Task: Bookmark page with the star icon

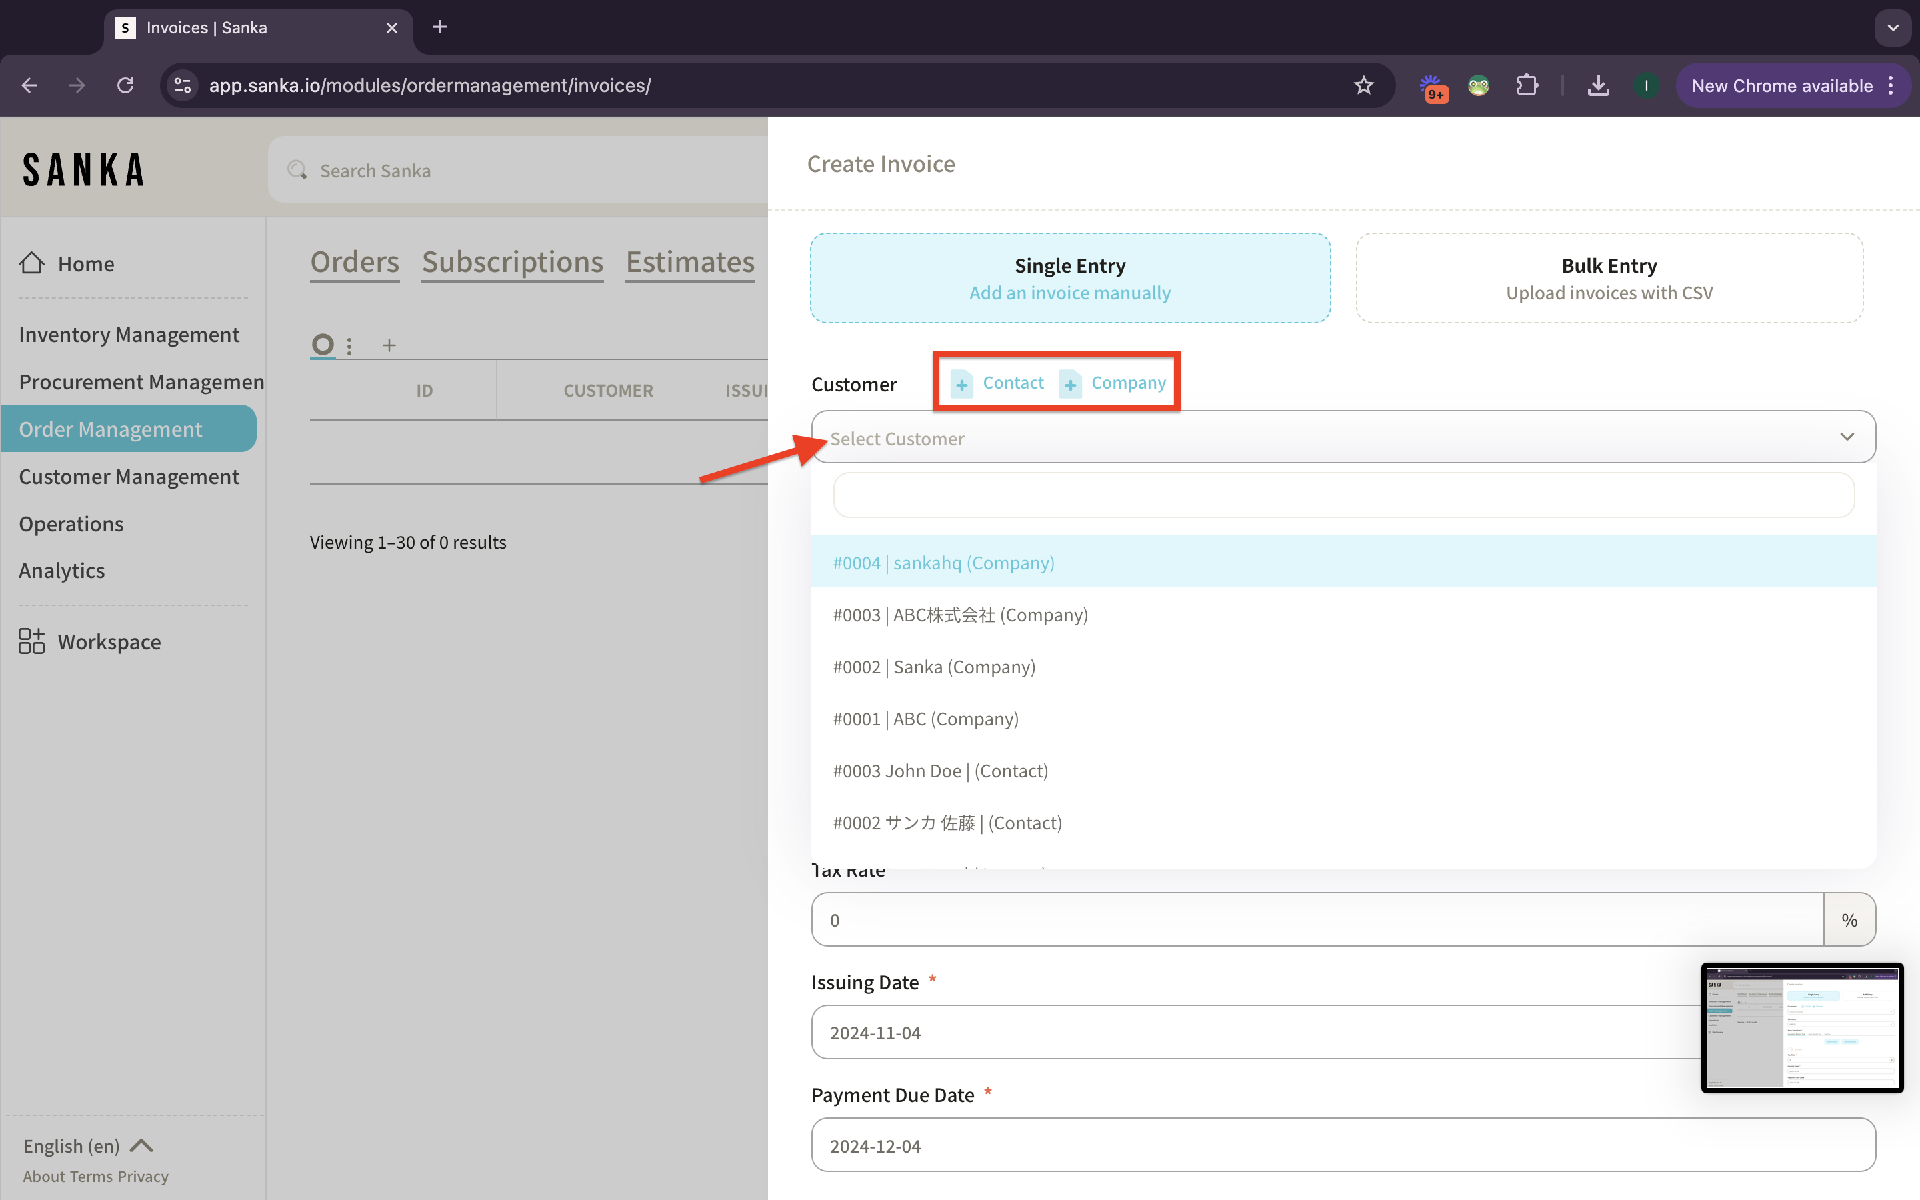Action: (x=1363, y=85)
